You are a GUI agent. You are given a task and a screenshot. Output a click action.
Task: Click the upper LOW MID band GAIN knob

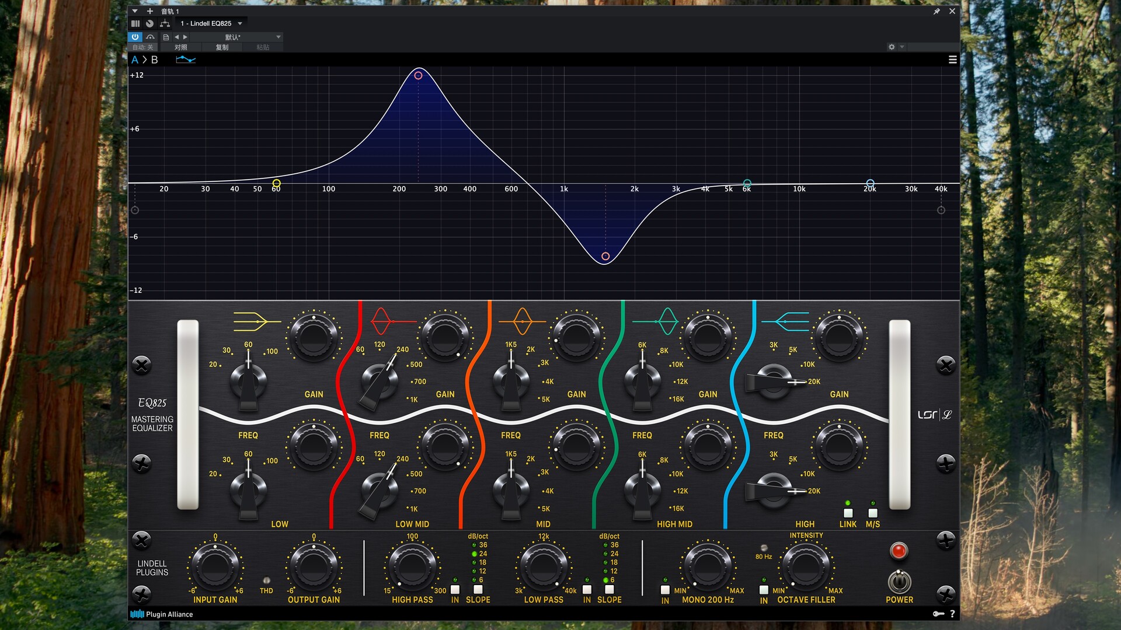click(x=445, y=337)
